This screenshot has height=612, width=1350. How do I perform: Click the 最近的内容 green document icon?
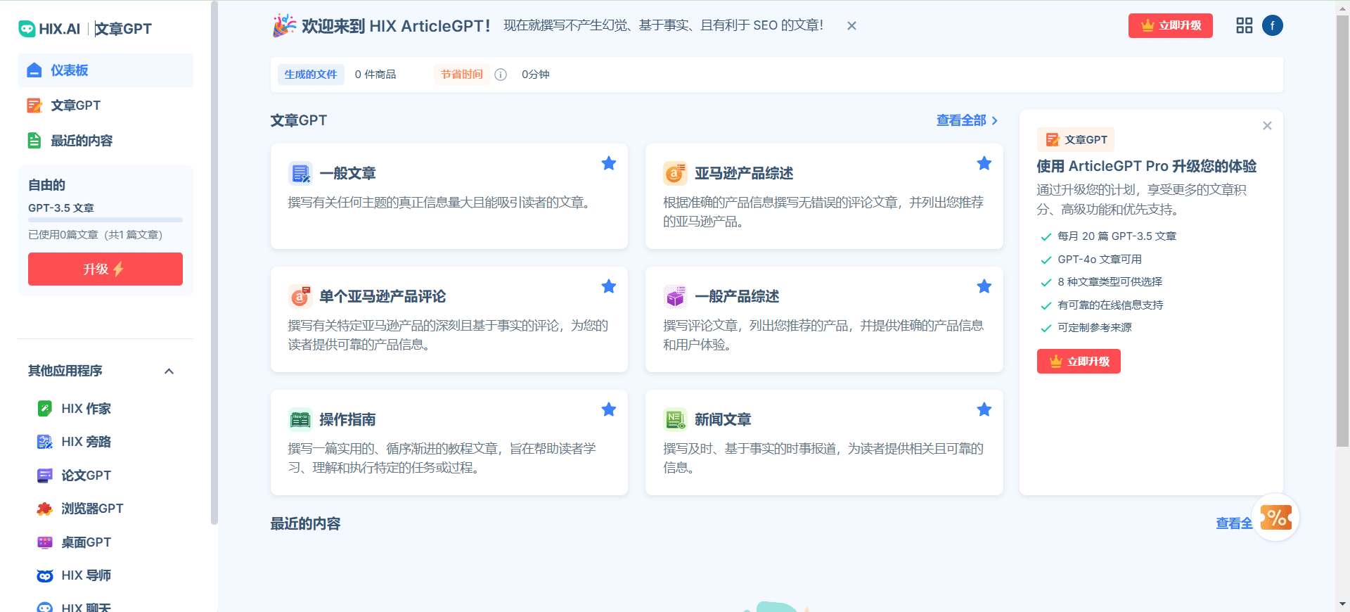pos(34,141)
